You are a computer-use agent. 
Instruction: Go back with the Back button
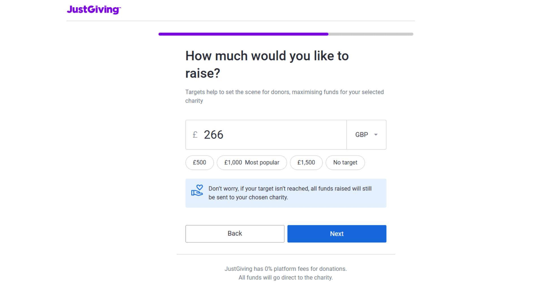pyautogui.click(x=235, y=234)
